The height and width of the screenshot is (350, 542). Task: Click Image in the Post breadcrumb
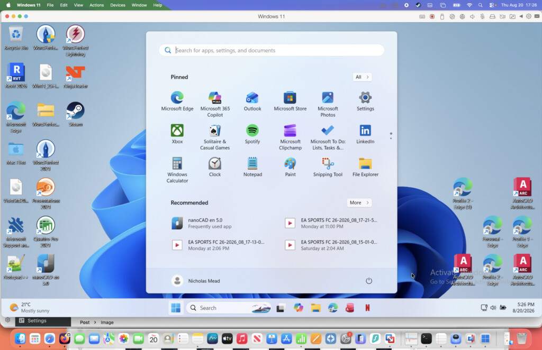click(x=107, y=323)
